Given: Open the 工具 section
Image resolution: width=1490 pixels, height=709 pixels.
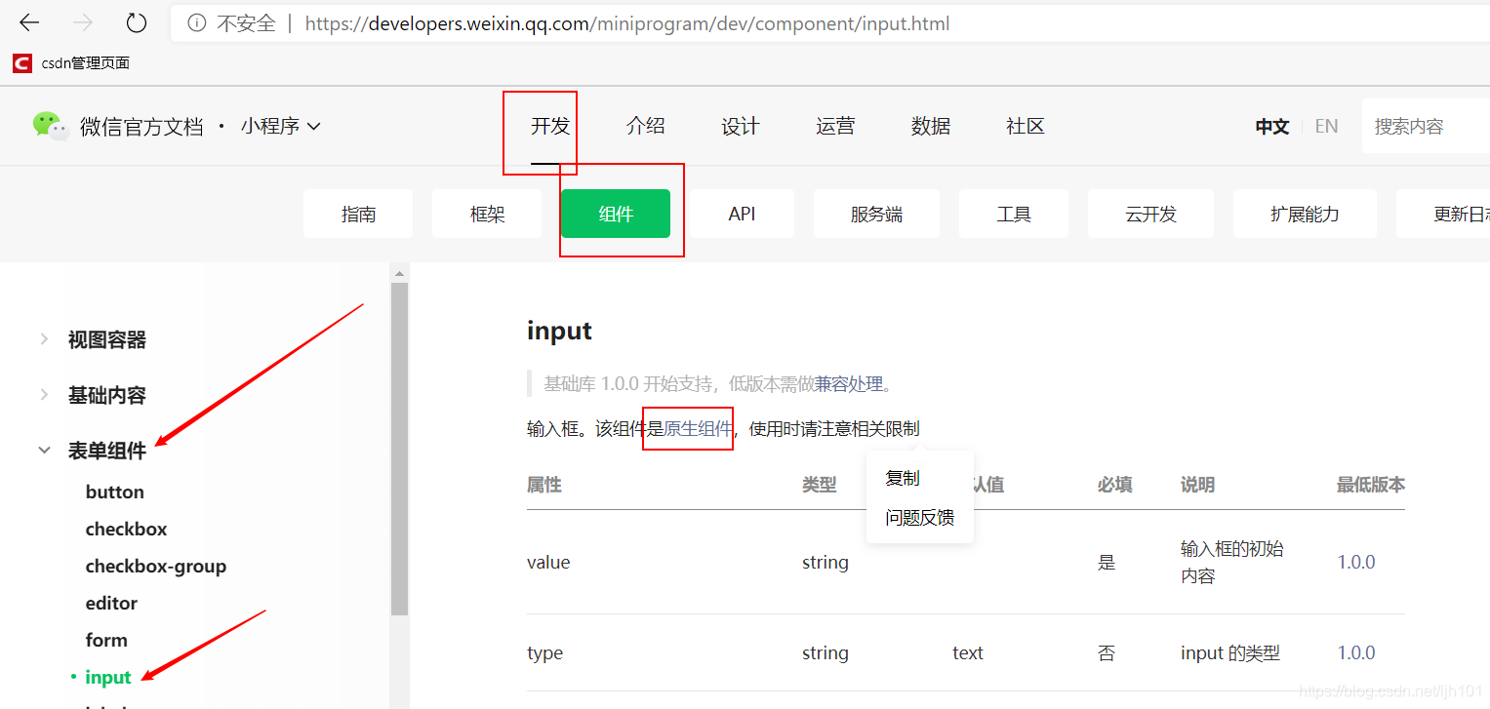Looking at the screenshot, I should [x=1014, y=214].
